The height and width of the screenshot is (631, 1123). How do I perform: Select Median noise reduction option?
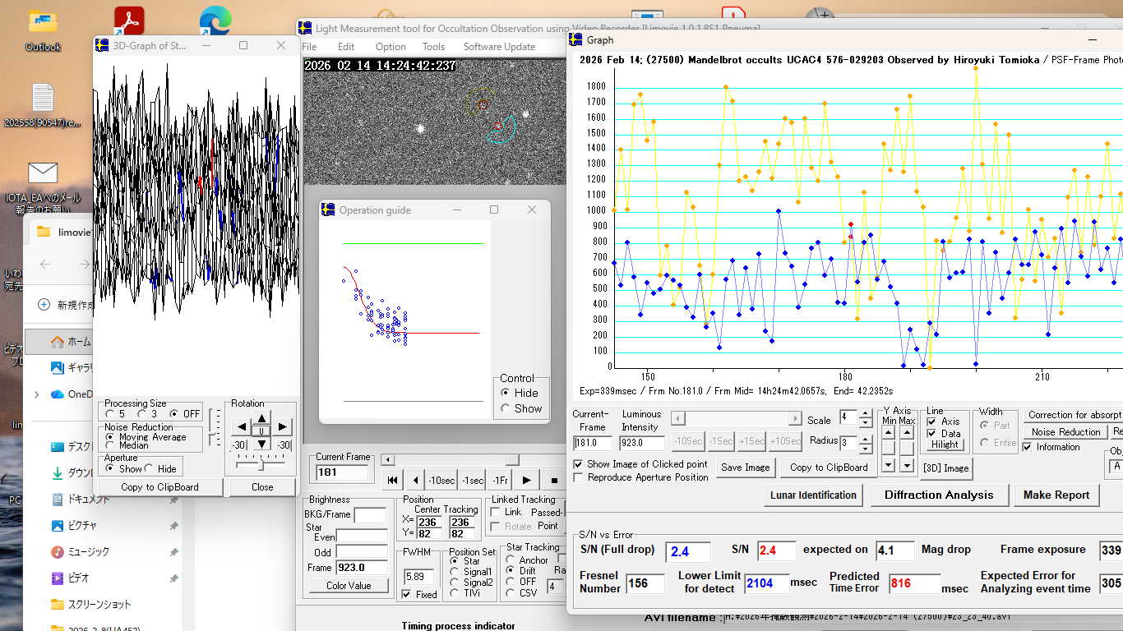point(111,446)
